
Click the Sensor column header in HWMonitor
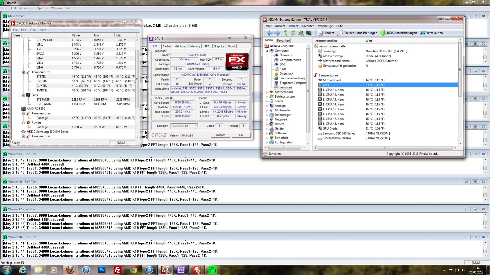click(x=41, y=35)
